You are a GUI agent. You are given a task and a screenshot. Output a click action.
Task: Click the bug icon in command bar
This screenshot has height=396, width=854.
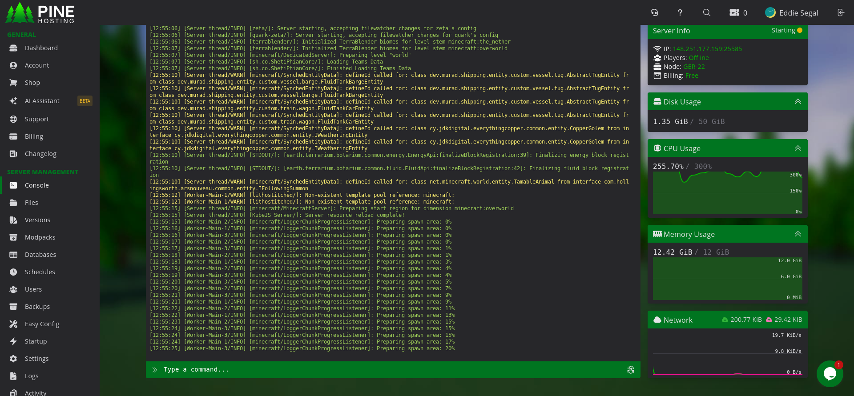pyautogui.click(x=630, y=370)
